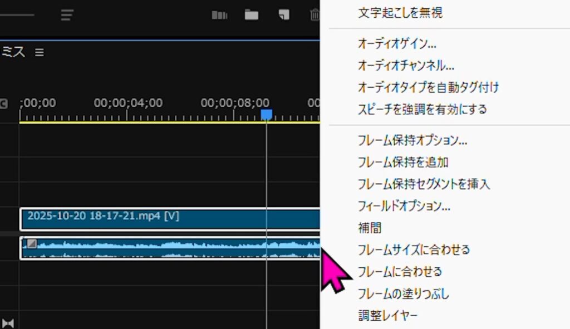Viewport: 570px width, 329px height.
Task: Open a new bin via the folder icon
Action: click(x=250, y=15)
